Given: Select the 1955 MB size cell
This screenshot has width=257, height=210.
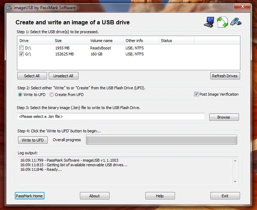Looking at the screenshot, I should pyautogui.click(x=62, y=48).
